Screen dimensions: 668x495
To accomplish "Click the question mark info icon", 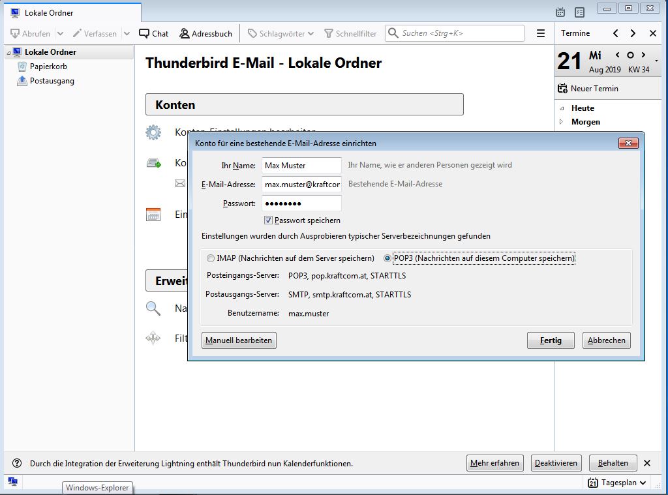I will pyautogui.click(x=17, y=463).
